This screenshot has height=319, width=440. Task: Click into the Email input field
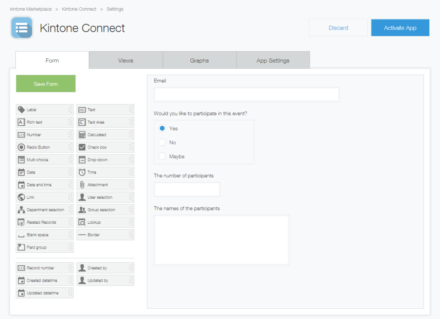pyautogui.click(x=247, y=94)
